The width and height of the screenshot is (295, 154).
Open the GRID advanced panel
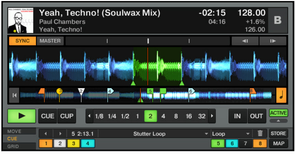pos(19,146)
